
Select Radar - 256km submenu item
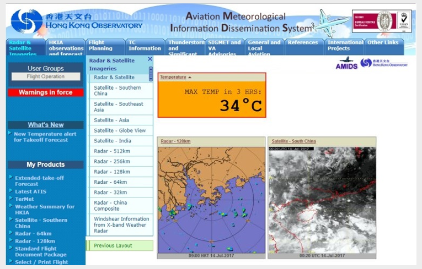point(121,161)
